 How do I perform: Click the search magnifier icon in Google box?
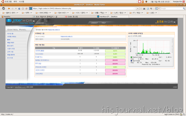click(x=184, y=9)
